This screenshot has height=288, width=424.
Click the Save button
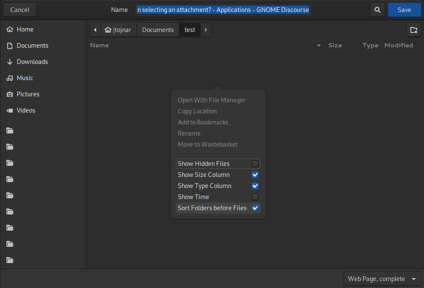pyautogui.click(x=404, y=10)
